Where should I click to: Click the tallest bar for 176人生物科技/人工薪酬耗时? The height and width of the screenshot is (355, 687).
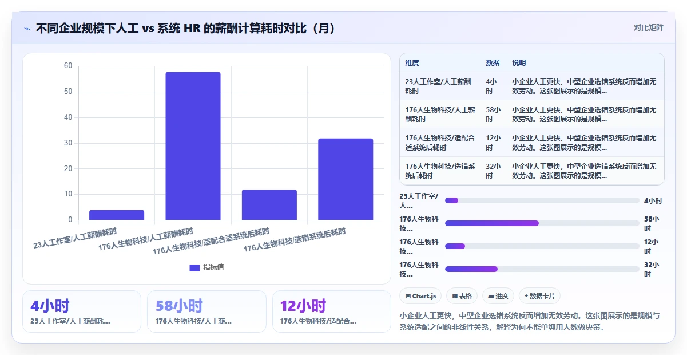tap(193, 146)
